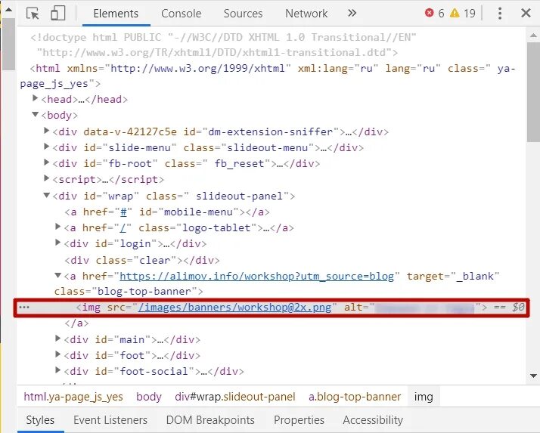The image size is (540, 433).
Task: Select the div class="clear" node
Action: coord(142,260)
